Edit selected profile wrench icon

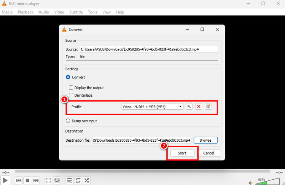[189, 107]
